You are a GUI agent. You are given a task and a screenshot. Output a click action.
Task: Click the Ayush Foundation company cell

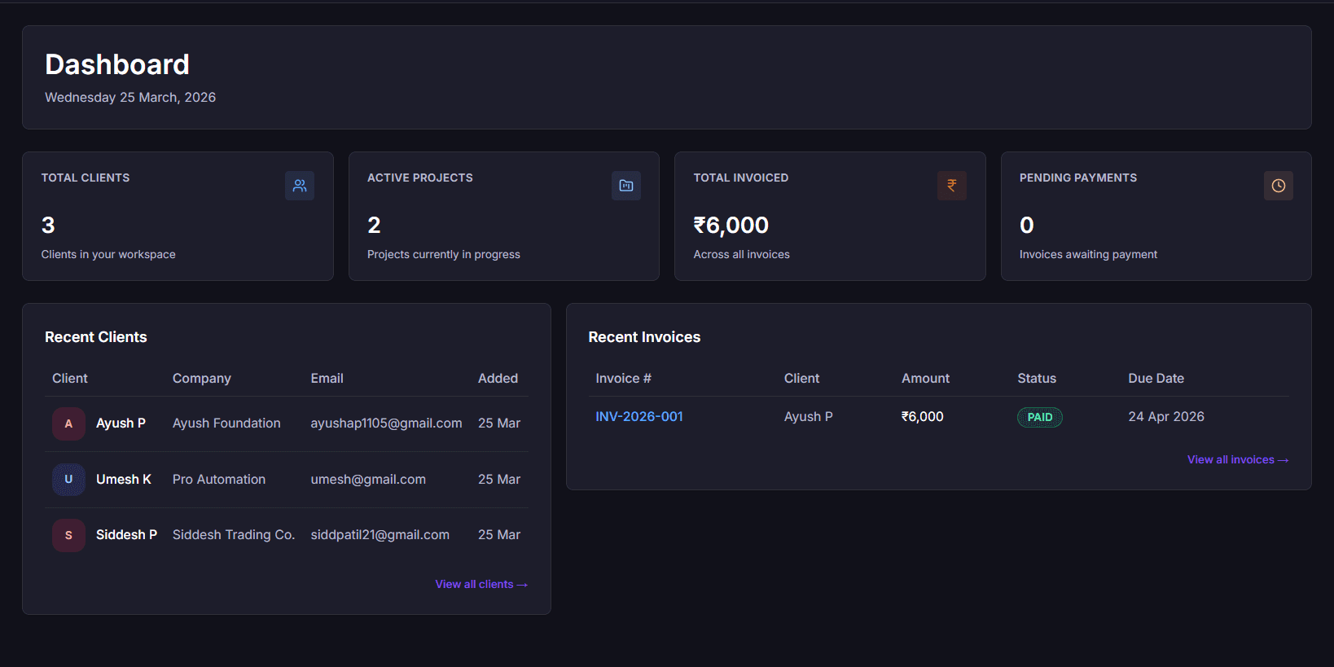[226, 423]
